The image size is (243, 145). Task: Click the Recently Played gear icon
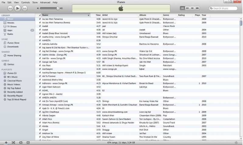click(5, 96)
